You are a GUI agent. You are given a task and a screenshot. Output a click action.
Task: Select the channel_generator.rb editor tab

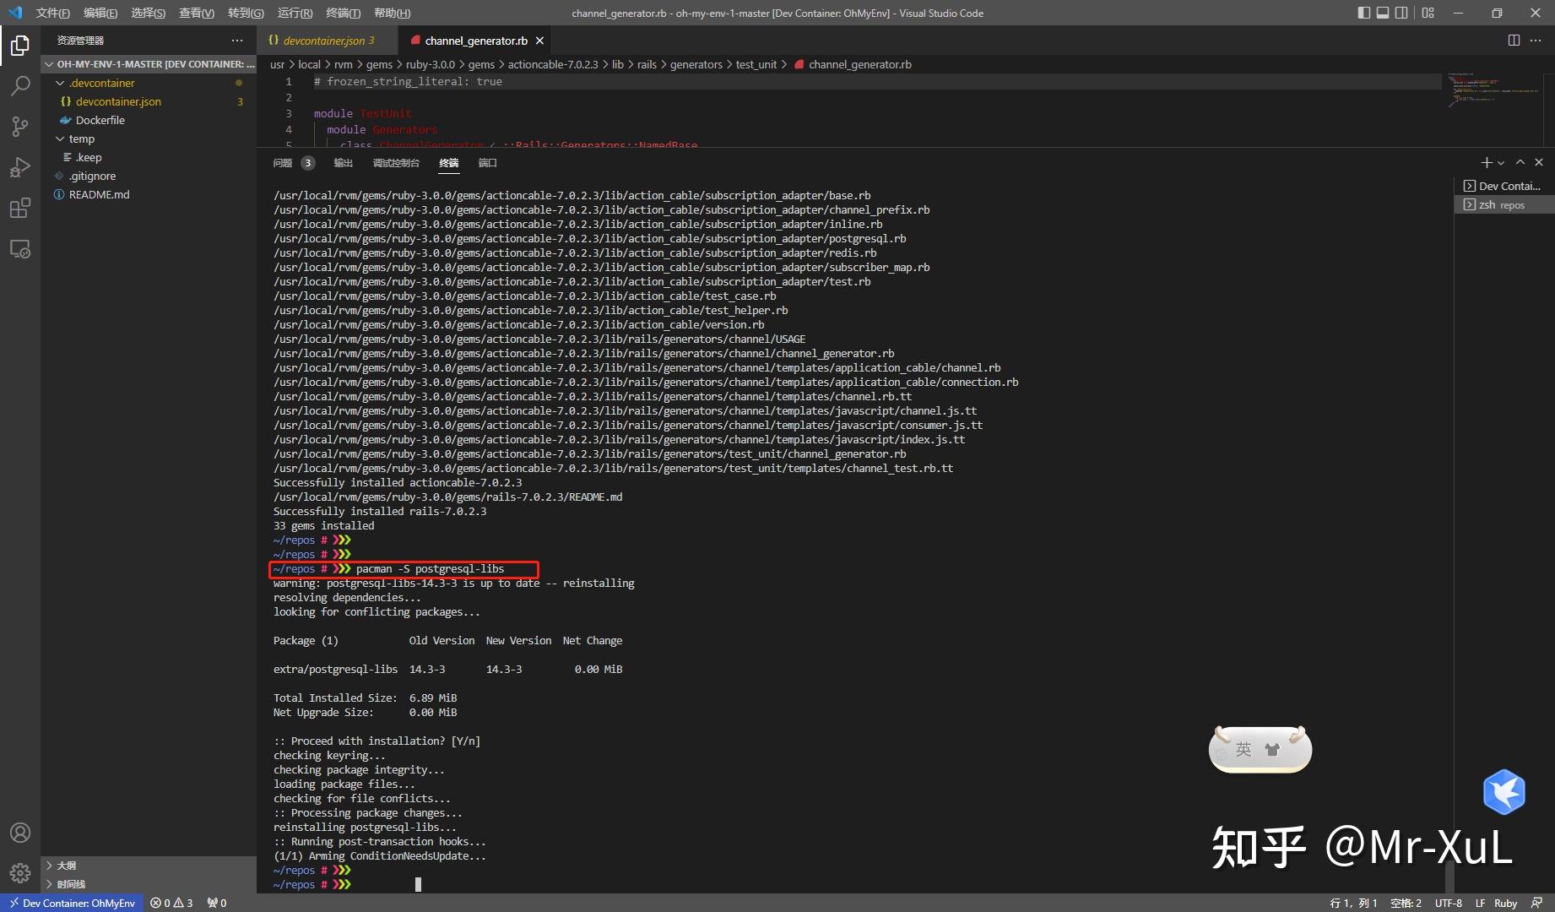(x=475, y=41)
